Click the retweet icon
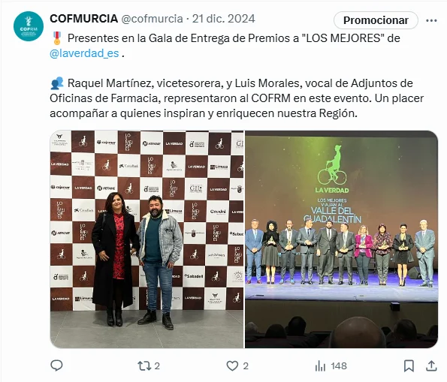The width and height of the screenshot is (447, 382). [x=144, y=365]
